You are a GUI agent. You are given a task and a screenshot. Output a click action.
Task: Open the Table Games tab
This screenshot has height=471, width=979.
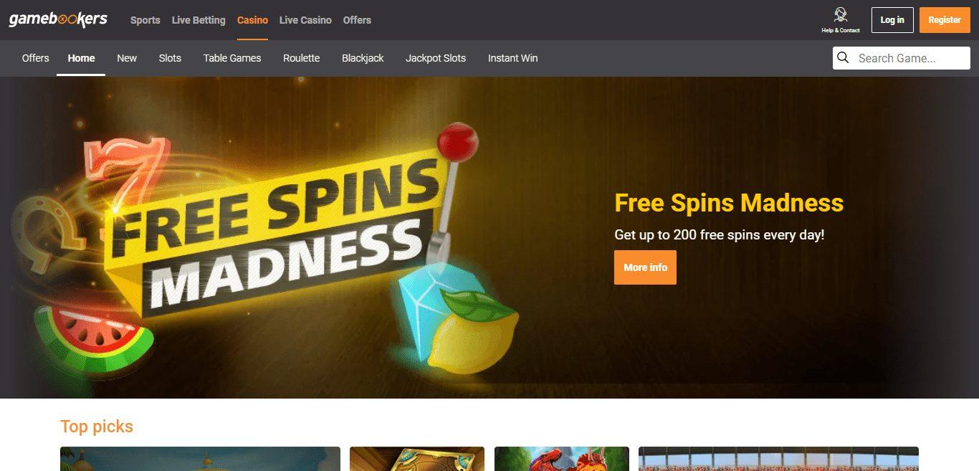click(232, 58)
